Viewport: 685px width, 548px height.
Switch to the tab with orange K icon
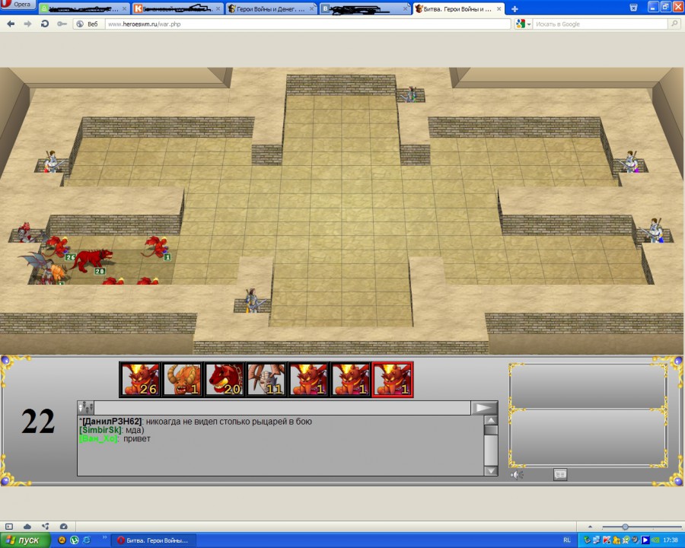[177, 8]
